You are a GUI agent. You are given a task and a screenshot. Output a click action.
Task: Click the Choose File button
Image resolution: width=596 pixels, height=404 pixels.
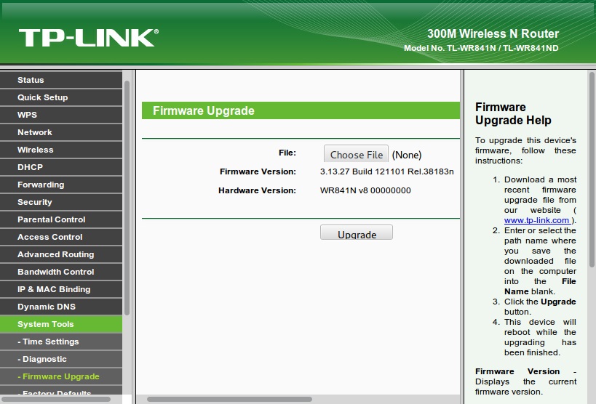point(356,155)
